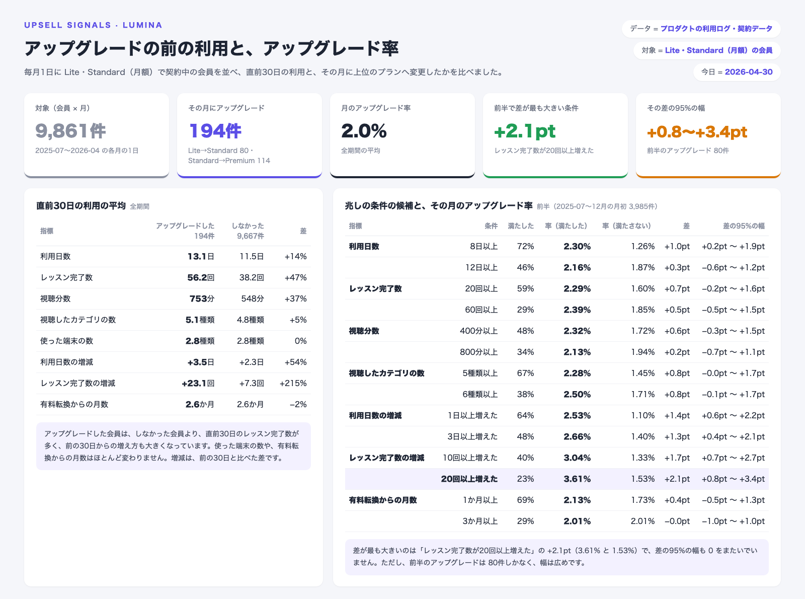Select the 800分以上 condition row
The height and width of the screenshot is (599, 805).
557,352
